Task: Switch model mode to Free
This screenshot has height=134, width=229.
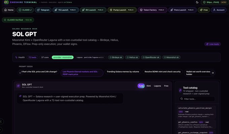Action: click(x=166, y=86)
